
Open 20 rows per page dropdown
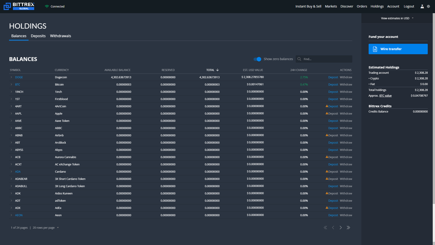point(46,228)
